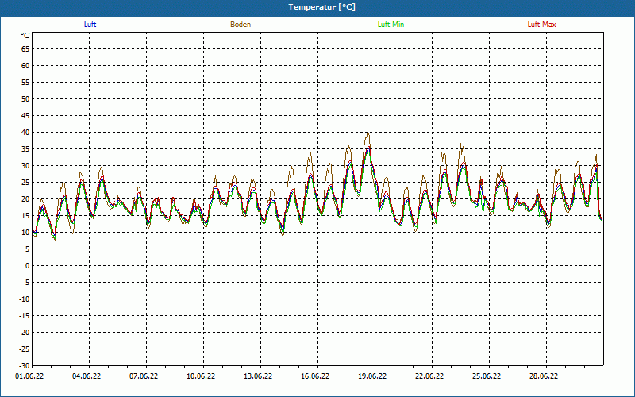Select the date label 28.06.22
The image size is (635, 397).
point(544,376)
